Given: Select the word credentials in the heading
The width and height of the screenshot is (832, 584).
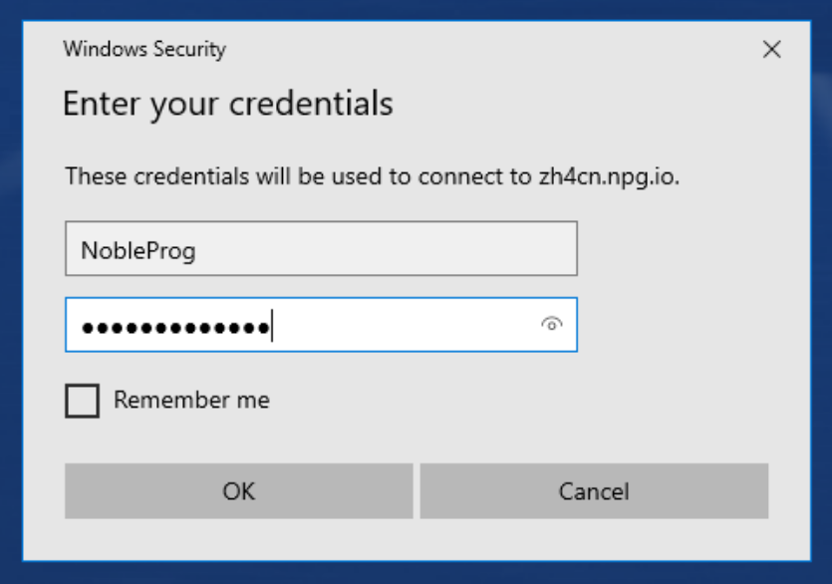Looking at the screenshot, I should (311, 103).
